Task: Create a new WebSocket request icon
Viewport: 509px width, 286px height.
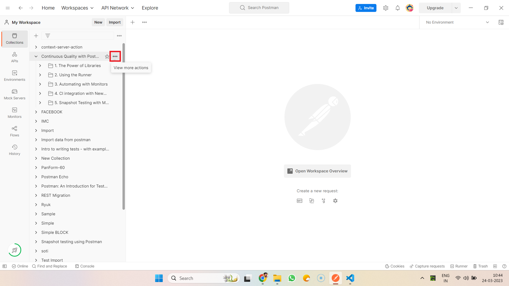Action: pyautogui.click(x=311, y=201)
